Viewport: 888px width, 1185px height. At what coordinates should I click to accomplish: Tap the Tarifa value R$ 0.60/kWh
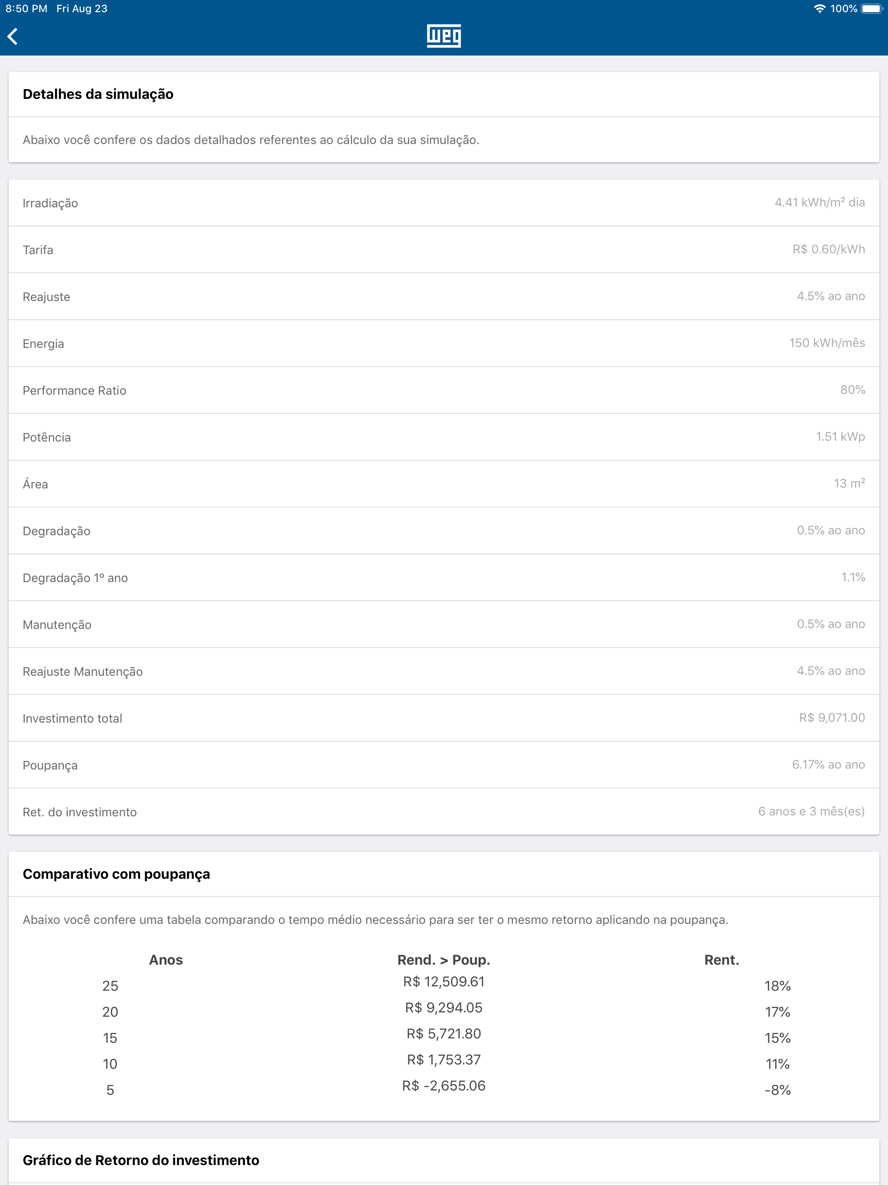tap(828, 250)
